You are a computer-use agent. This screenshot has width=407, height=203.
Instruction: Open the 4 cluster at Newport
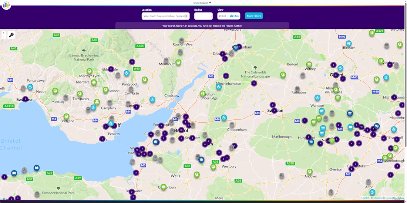(x=136, y=107)
